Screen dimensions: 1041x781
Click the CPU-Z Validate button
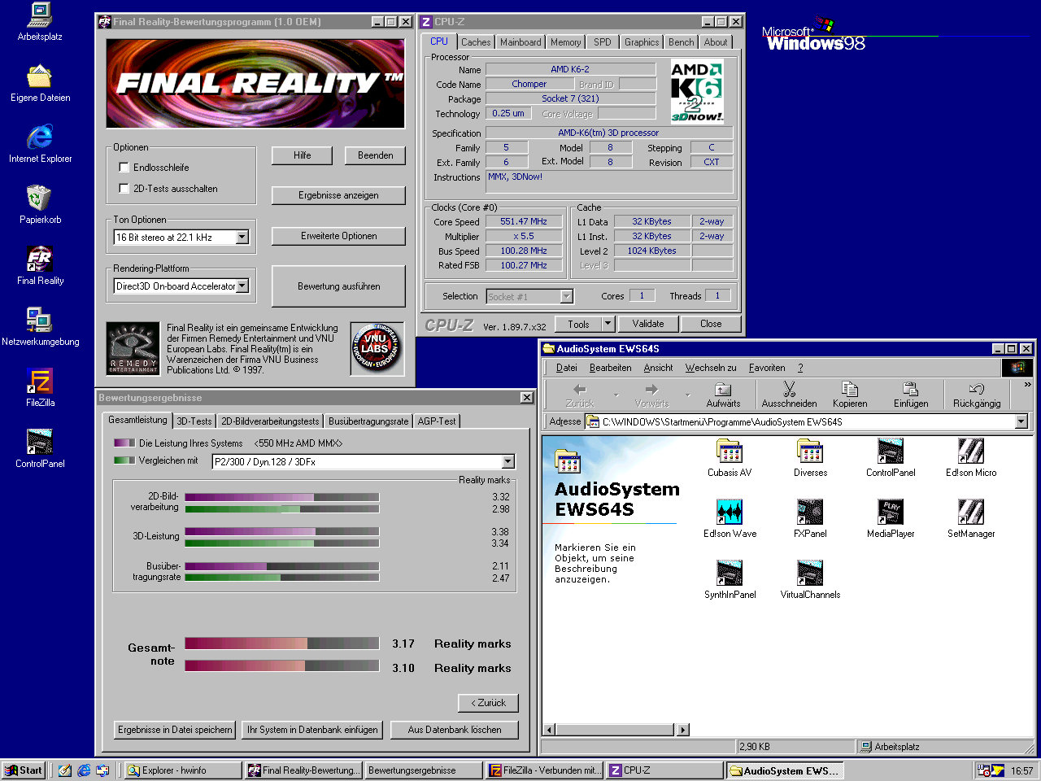tap(648, 324)
